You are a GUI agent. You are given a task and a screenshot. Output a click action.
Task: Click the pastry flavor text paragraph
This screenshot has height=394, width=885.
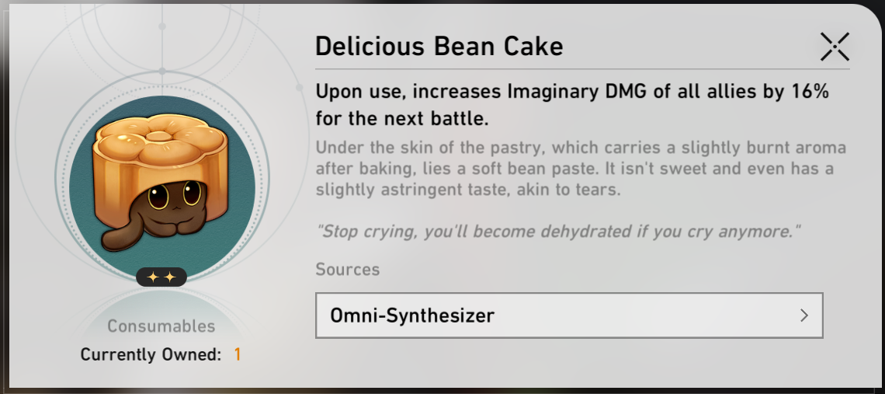coord(581,169)
